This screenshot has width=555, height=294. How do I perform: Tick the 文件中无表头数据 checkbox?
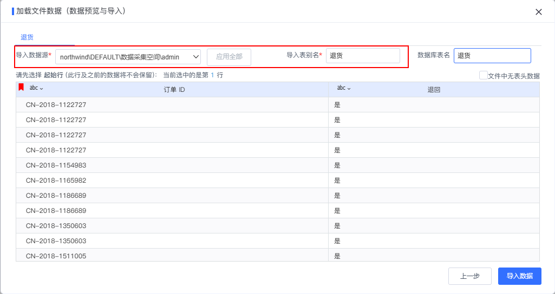[x=483, y=75]
